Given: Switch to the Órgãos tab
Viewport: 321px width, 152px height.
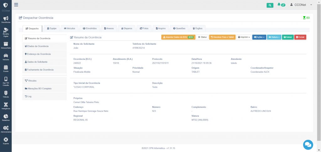Looking at the screenshot, I should pos(197,28).
